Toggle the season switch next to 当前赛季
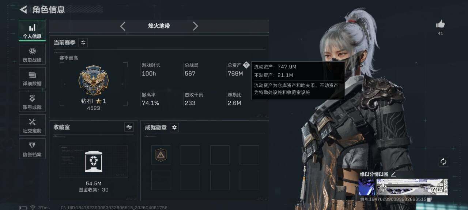Viewport: 468px width, 210px height. (83, 43)
